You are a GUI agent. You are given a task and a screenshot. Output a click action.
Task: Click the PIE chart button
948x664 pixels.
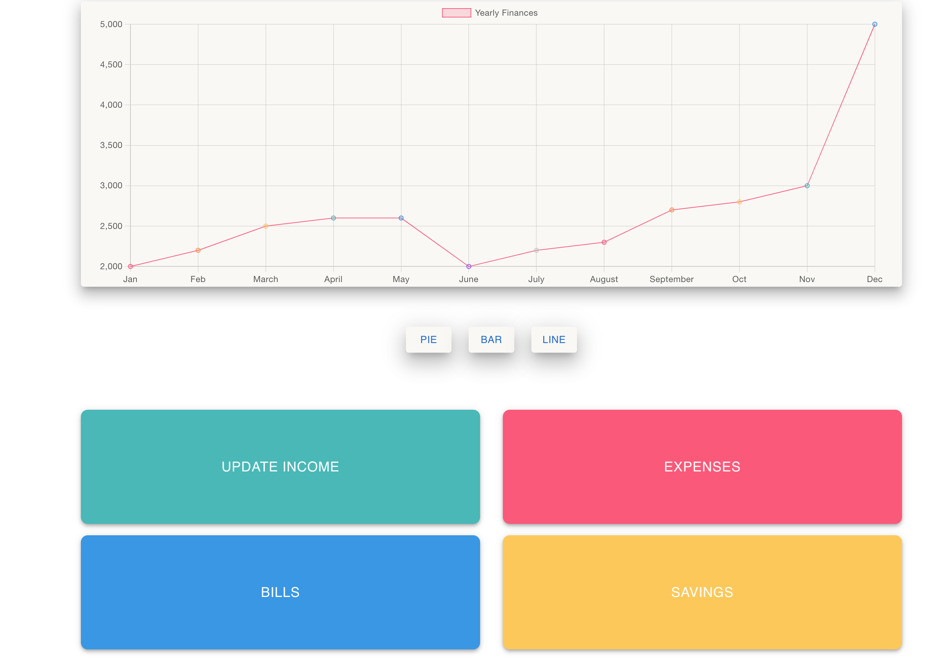(x=428, y=339)
